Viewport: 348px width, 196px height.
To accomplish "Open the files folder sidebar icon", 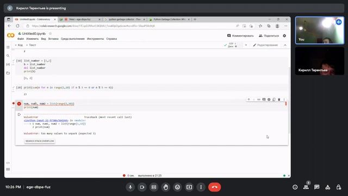I will pos(8,73).
